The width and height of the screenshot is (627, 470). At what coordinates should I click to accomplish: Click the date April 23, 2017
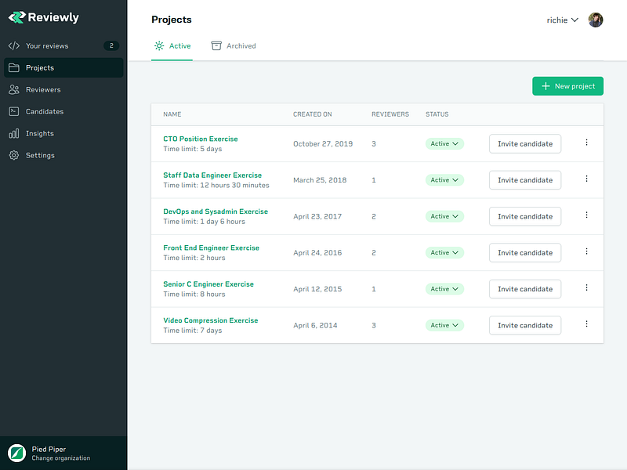317,216
